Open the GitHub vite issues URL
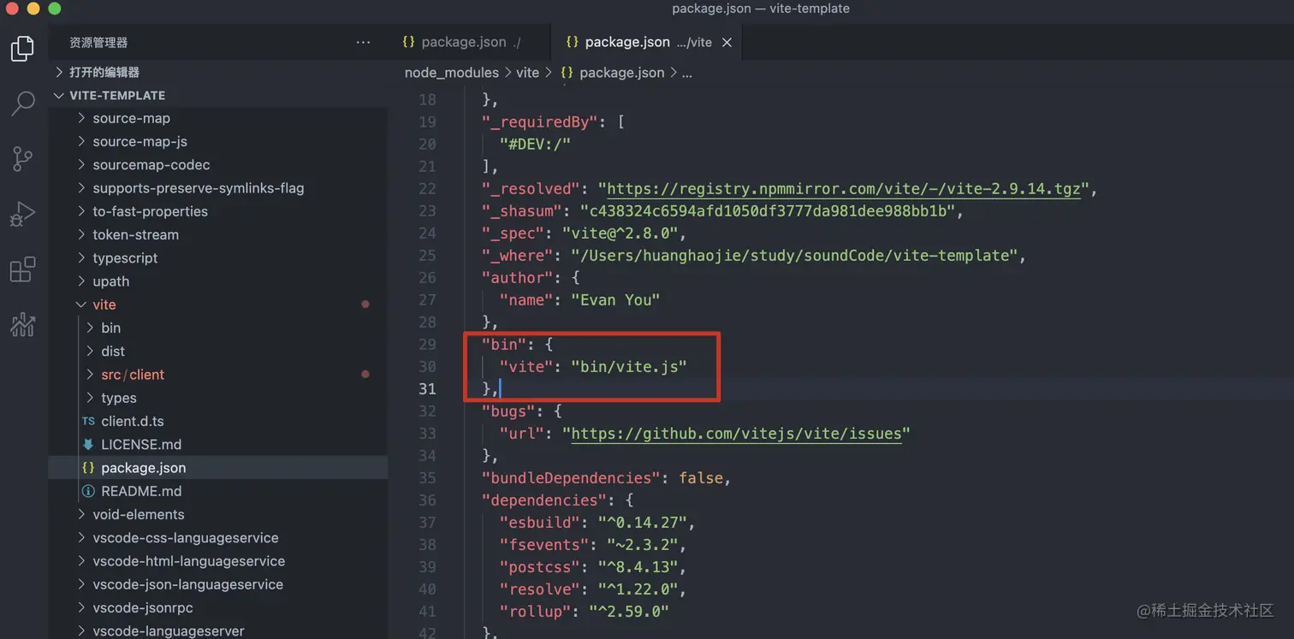Viewport: 1294px width, 639px height. (x=736, y=433)
